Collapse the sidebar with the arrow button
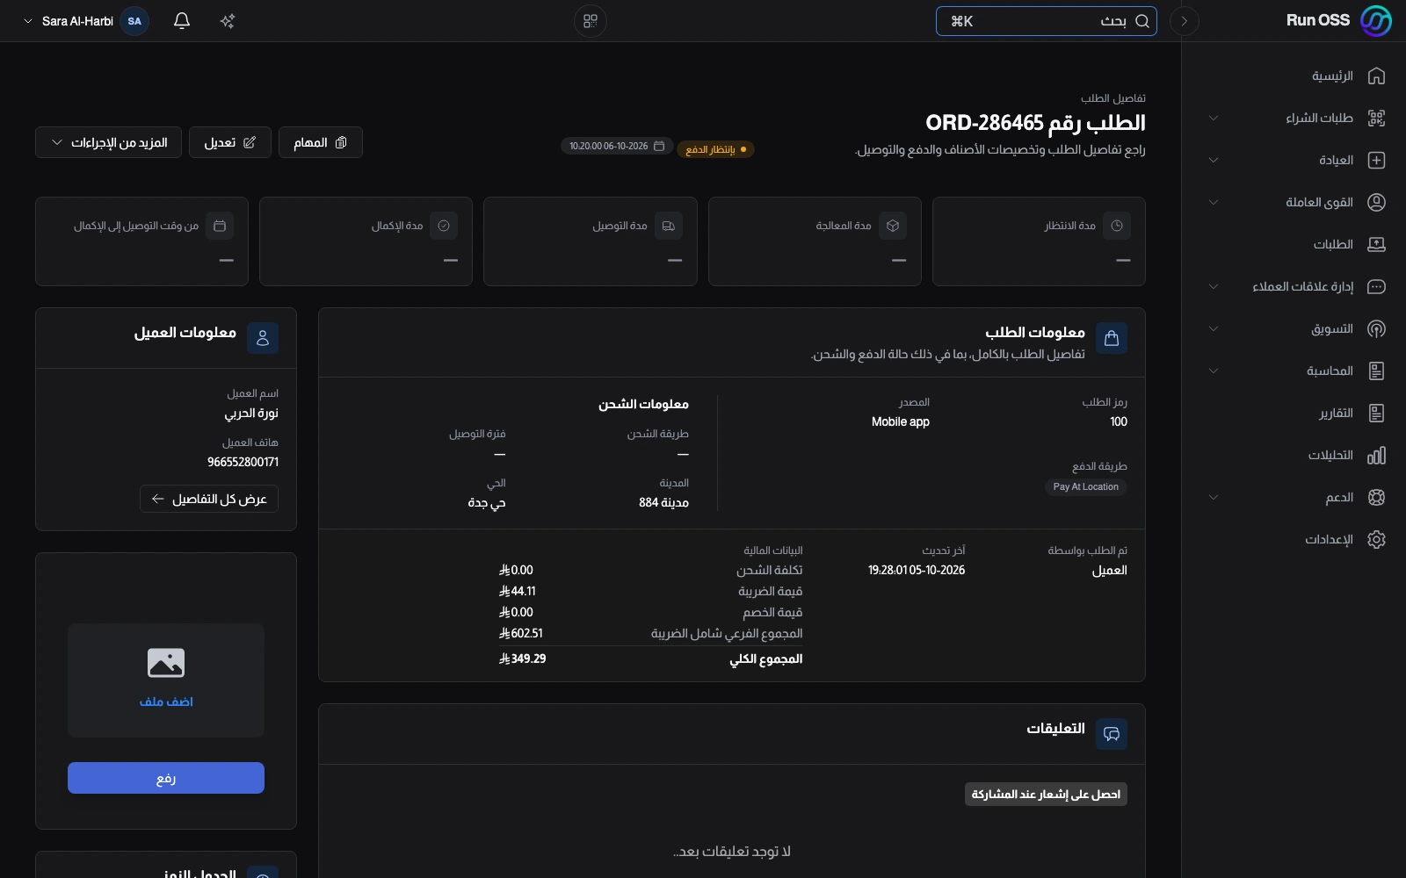 click(x=1185, y=21)
